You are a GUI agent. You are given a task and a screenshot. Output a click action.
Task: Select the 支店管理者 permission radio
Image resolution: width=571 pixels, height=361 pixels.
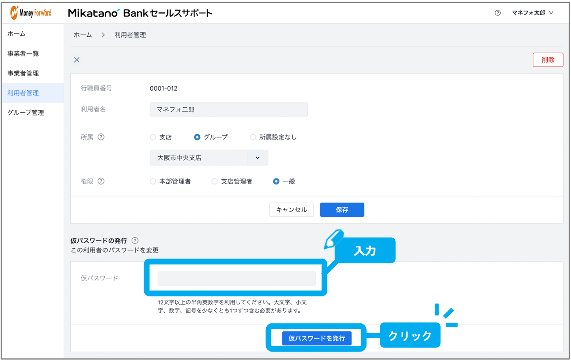[x=215, y=181]
